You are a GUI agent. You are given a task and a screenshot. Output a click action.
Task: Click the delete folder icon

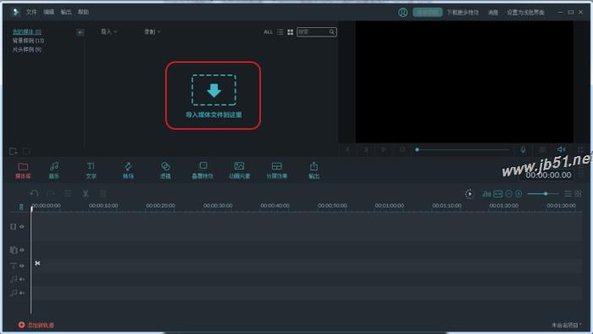pos(26,152)
